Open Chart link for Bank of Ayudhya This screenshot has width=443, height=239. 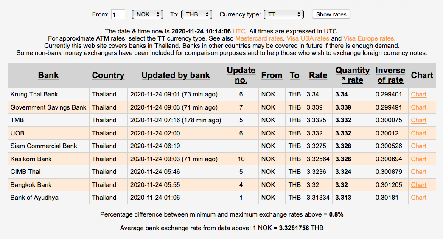418,198
